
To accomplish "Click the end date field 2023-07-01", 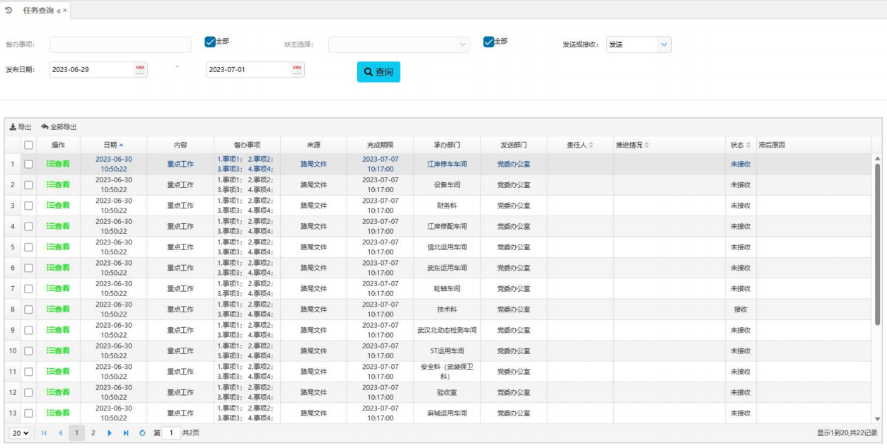I will 249,70.
